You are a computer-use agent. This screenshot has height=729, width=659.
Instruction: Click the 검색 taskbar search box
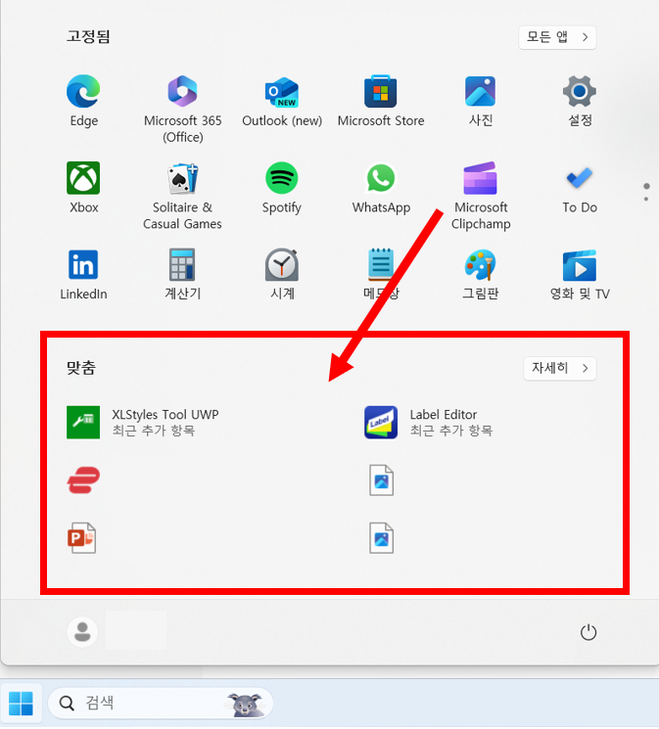click(x=160, y=704)
